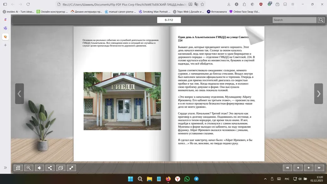This screenshot has width=327, height=184.
Task: Flip forward using the right side arrow
Action: coord(319,94)
